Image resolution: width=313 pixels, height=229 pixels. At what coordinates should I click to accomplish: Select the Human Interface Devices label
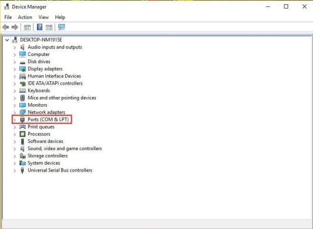tap(54, 76)
